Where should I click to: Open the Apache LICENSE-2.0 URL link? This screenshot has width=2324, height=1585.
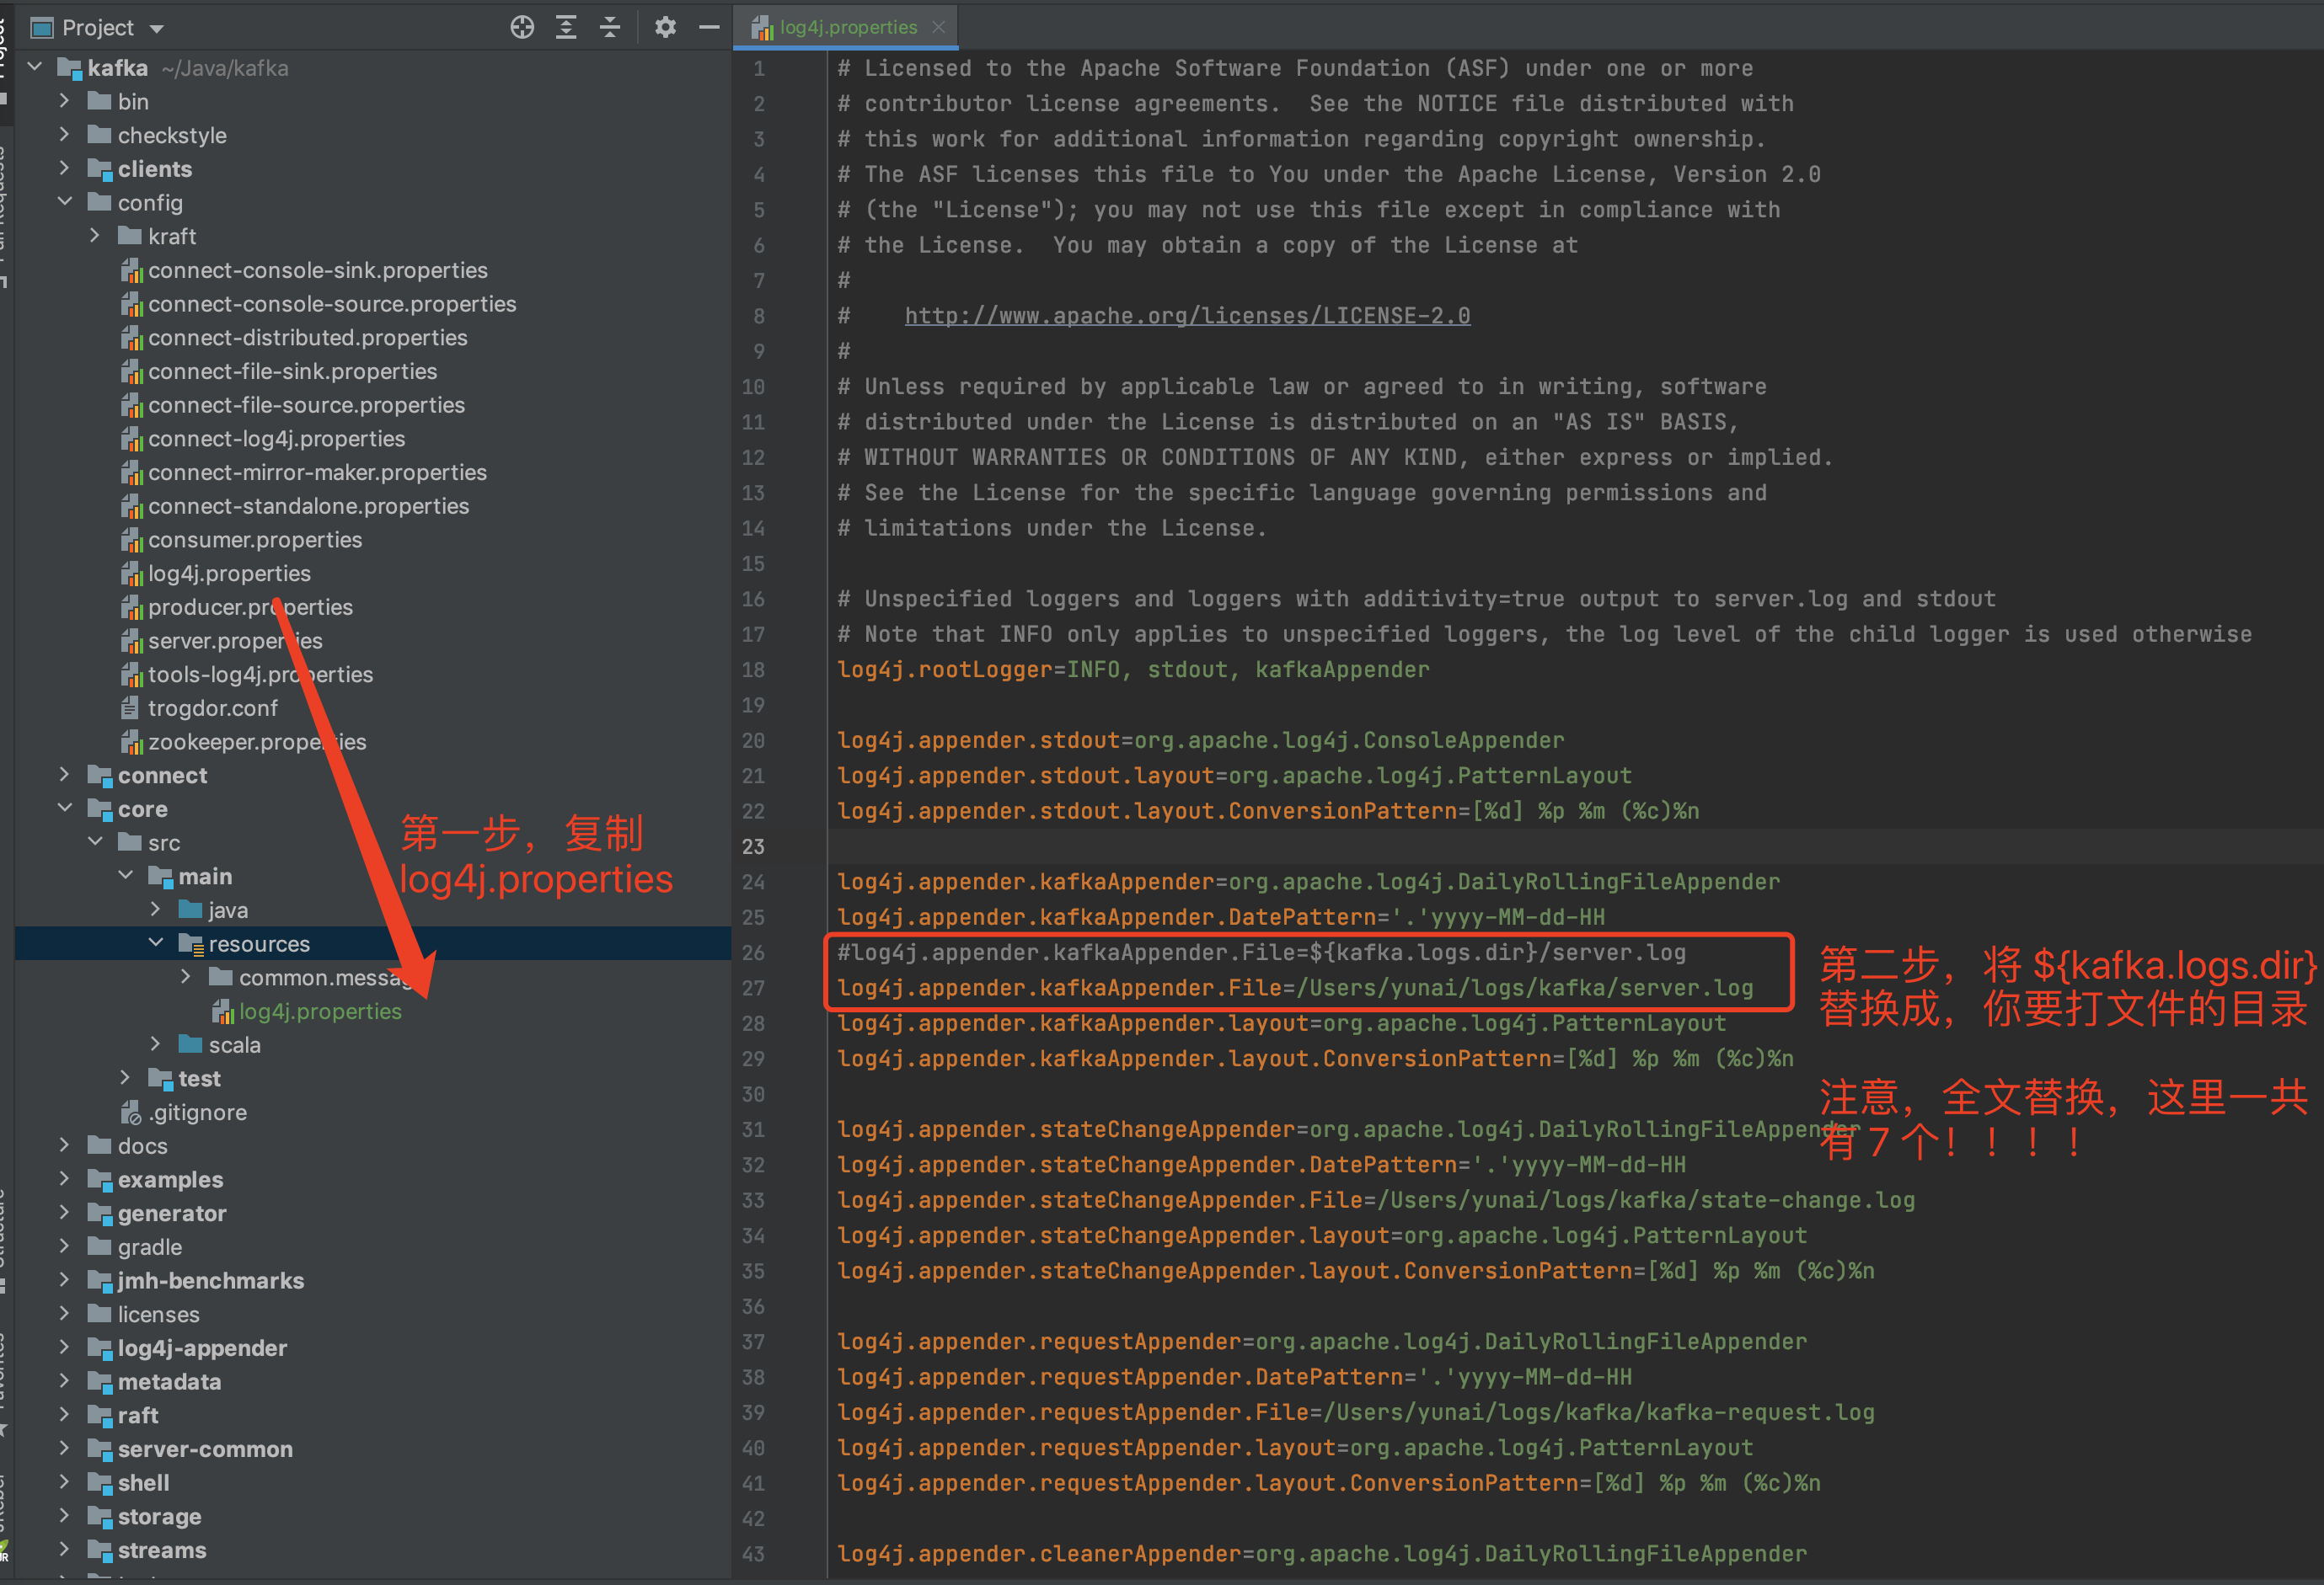tap(1187, 316)
